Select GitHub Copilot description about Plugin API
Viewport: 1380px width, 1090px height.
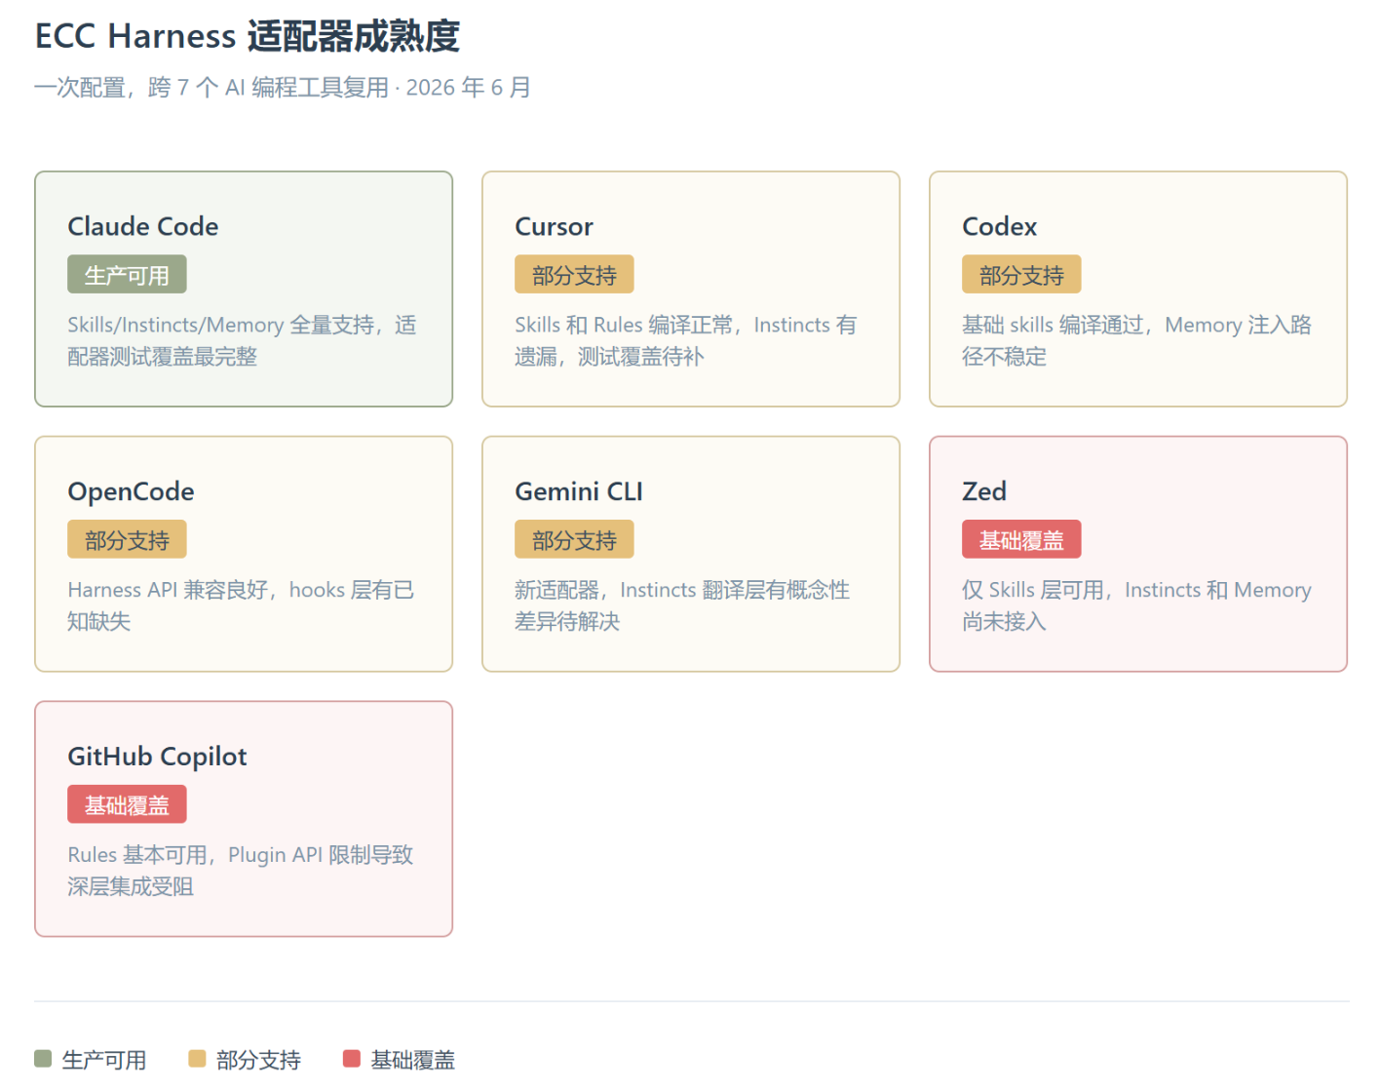click(x=241, y=871)
